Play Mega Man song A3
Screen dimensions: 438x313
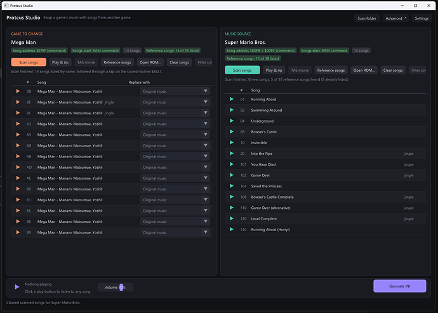tap(18, 124)
